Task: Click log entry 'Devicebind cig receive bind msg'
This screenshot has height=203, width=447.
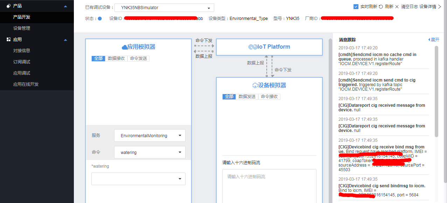Action: tap(384, 158)
